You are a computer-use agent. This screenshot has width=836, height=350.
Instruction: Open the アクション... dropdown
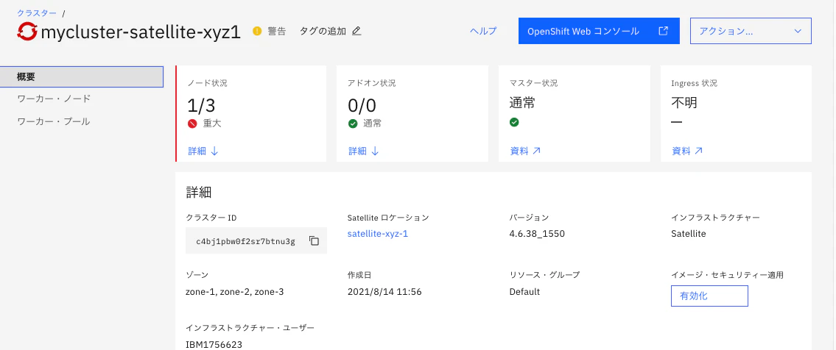pos(751,31)
